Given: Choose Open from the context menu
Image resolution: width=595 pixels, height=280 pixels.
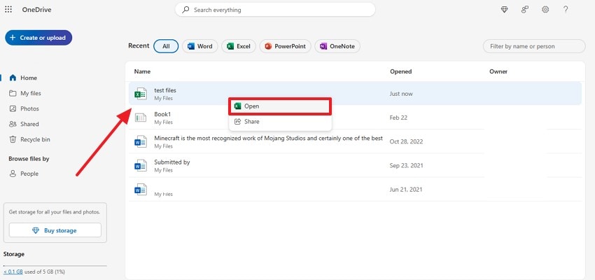Looking at the screenshot, I should (x=280, y=106).
